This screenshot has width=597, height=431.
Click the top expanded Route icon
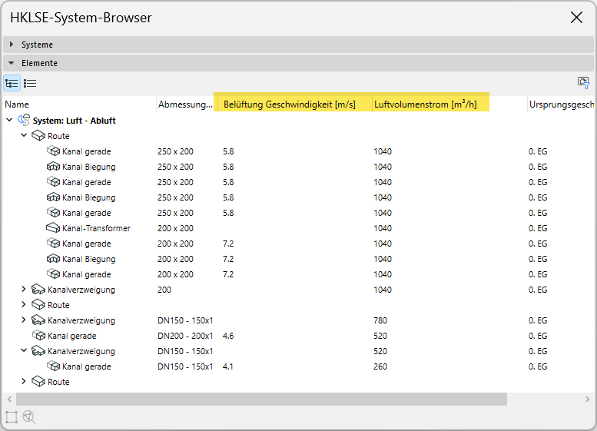tap(38, 135)
